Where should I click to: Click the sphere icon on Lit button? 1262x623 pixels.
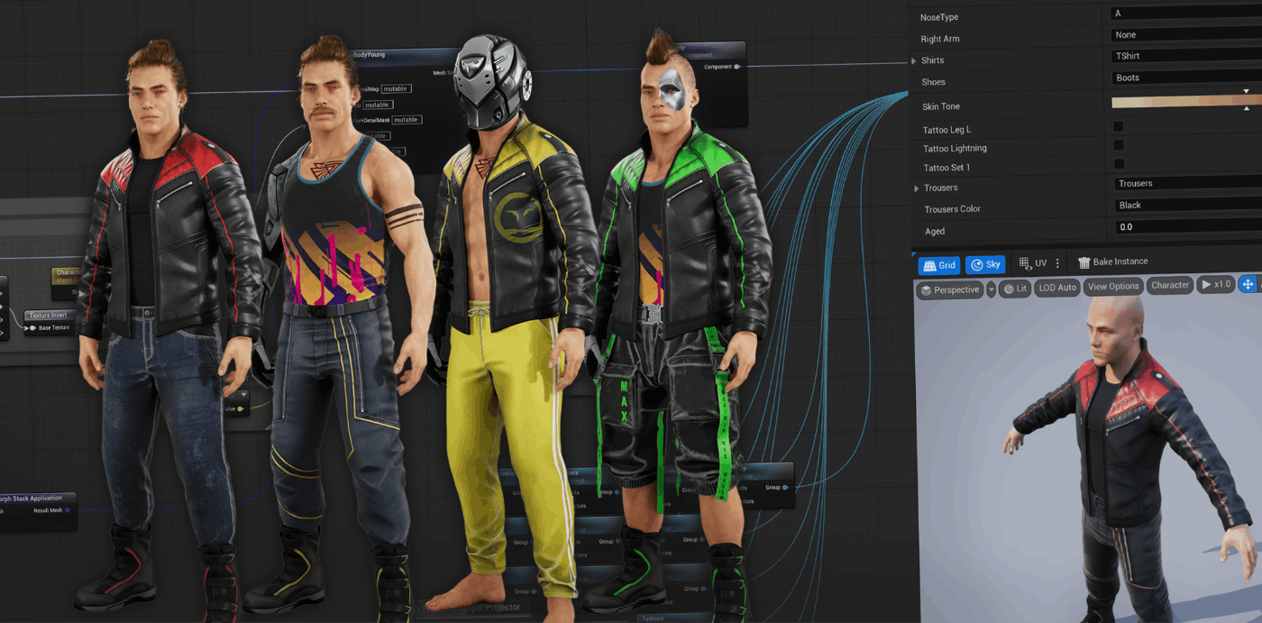[1008, 289]
